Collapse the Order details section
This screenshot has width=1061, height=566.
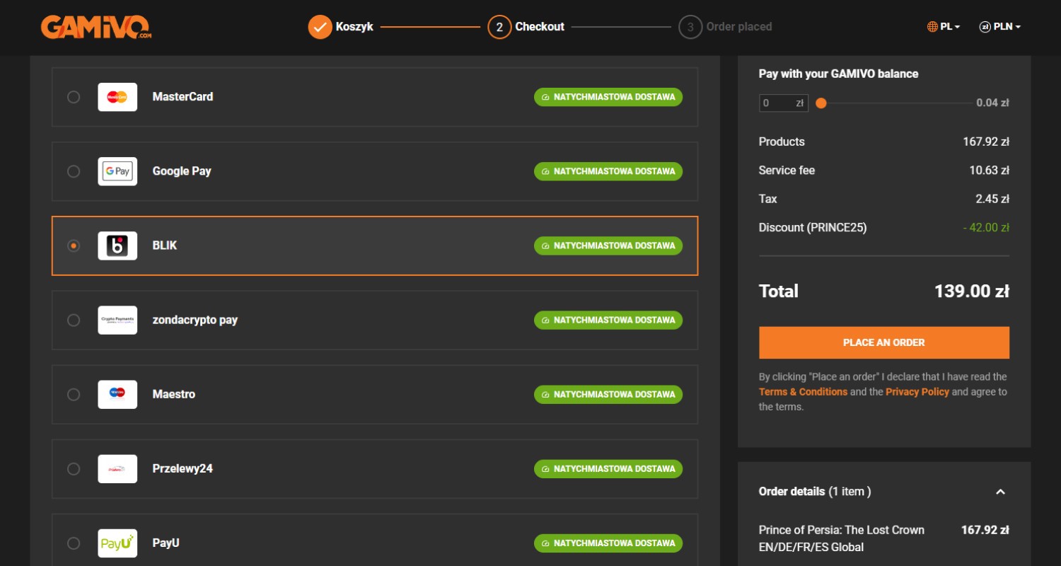click(x=1000, y=492)
